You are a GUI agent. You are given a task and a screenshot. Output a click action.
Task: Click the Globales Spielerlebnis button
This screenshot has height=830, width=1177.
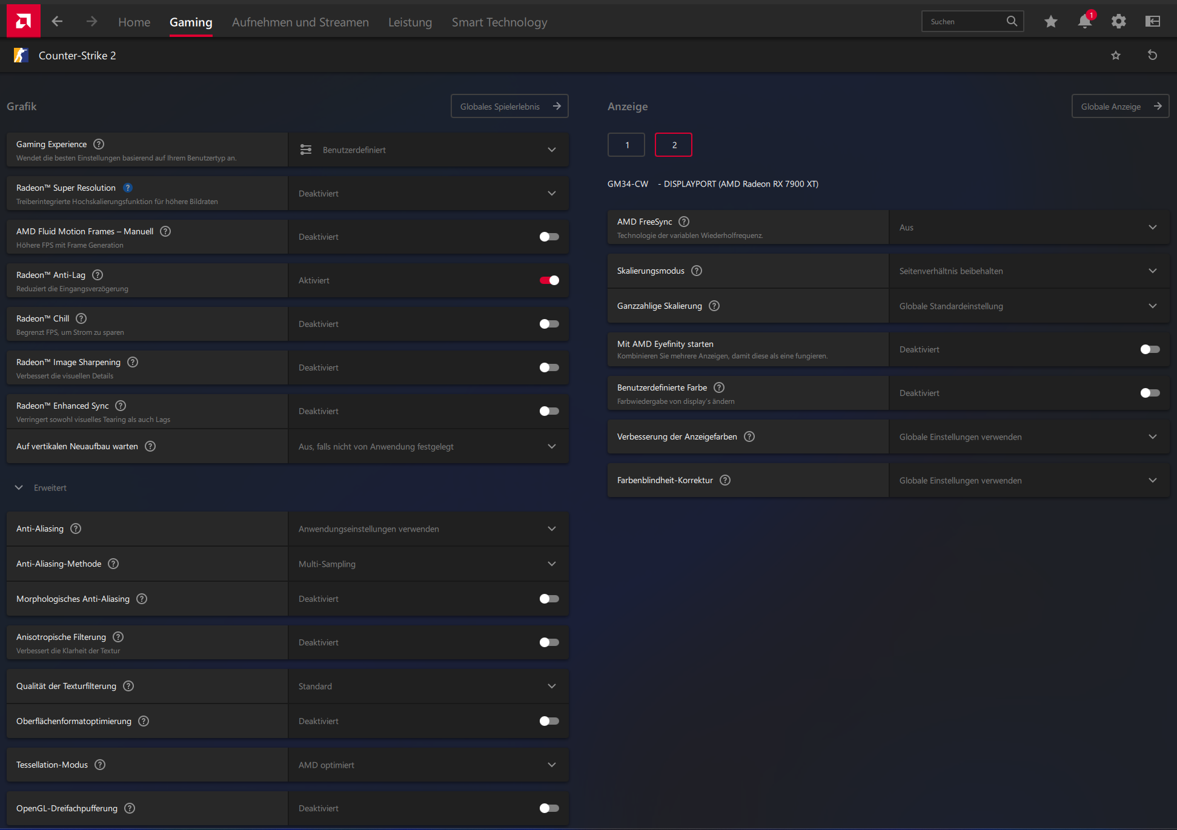(509, 107)
